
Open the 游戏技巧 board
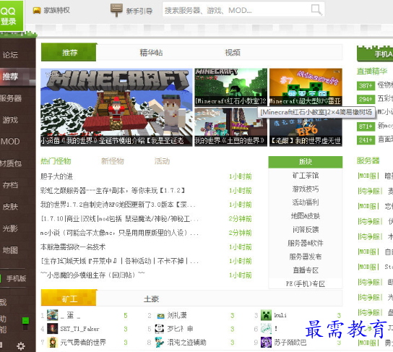(x=306, y=189)
